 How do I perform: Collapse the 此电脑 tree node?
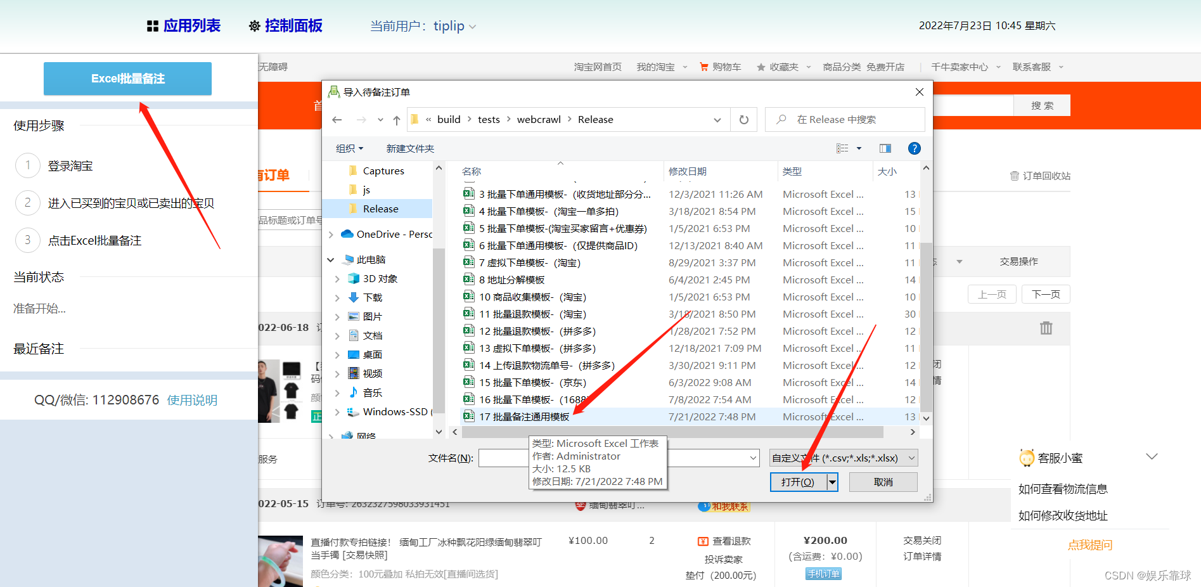click(x=331, y=260)
